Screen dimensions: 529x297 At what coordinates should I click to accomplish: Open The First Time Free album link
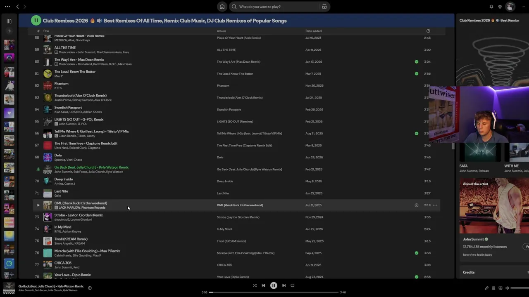point(244,146)
